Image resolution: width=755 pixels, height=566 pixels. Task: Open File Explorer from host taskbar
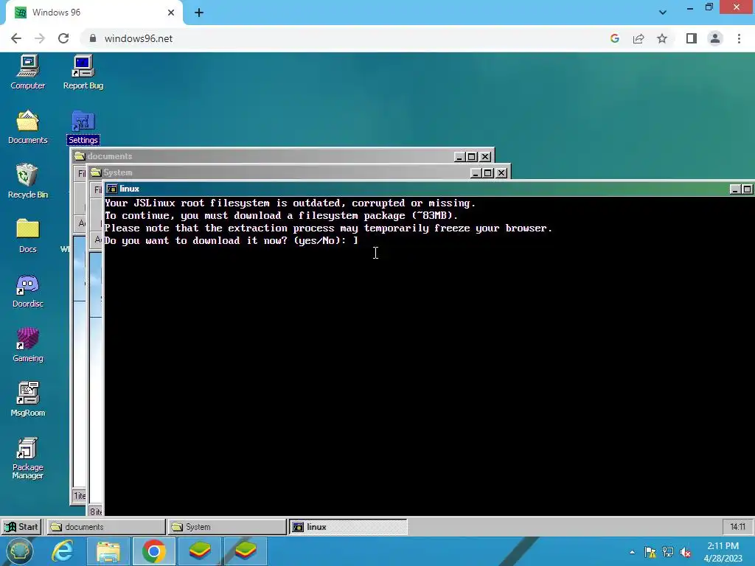tap(108, 551)
